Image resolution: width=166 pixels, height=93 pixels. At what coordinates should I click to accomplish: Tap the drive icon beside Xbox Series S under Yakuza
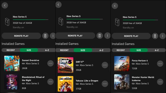[77, 84]
